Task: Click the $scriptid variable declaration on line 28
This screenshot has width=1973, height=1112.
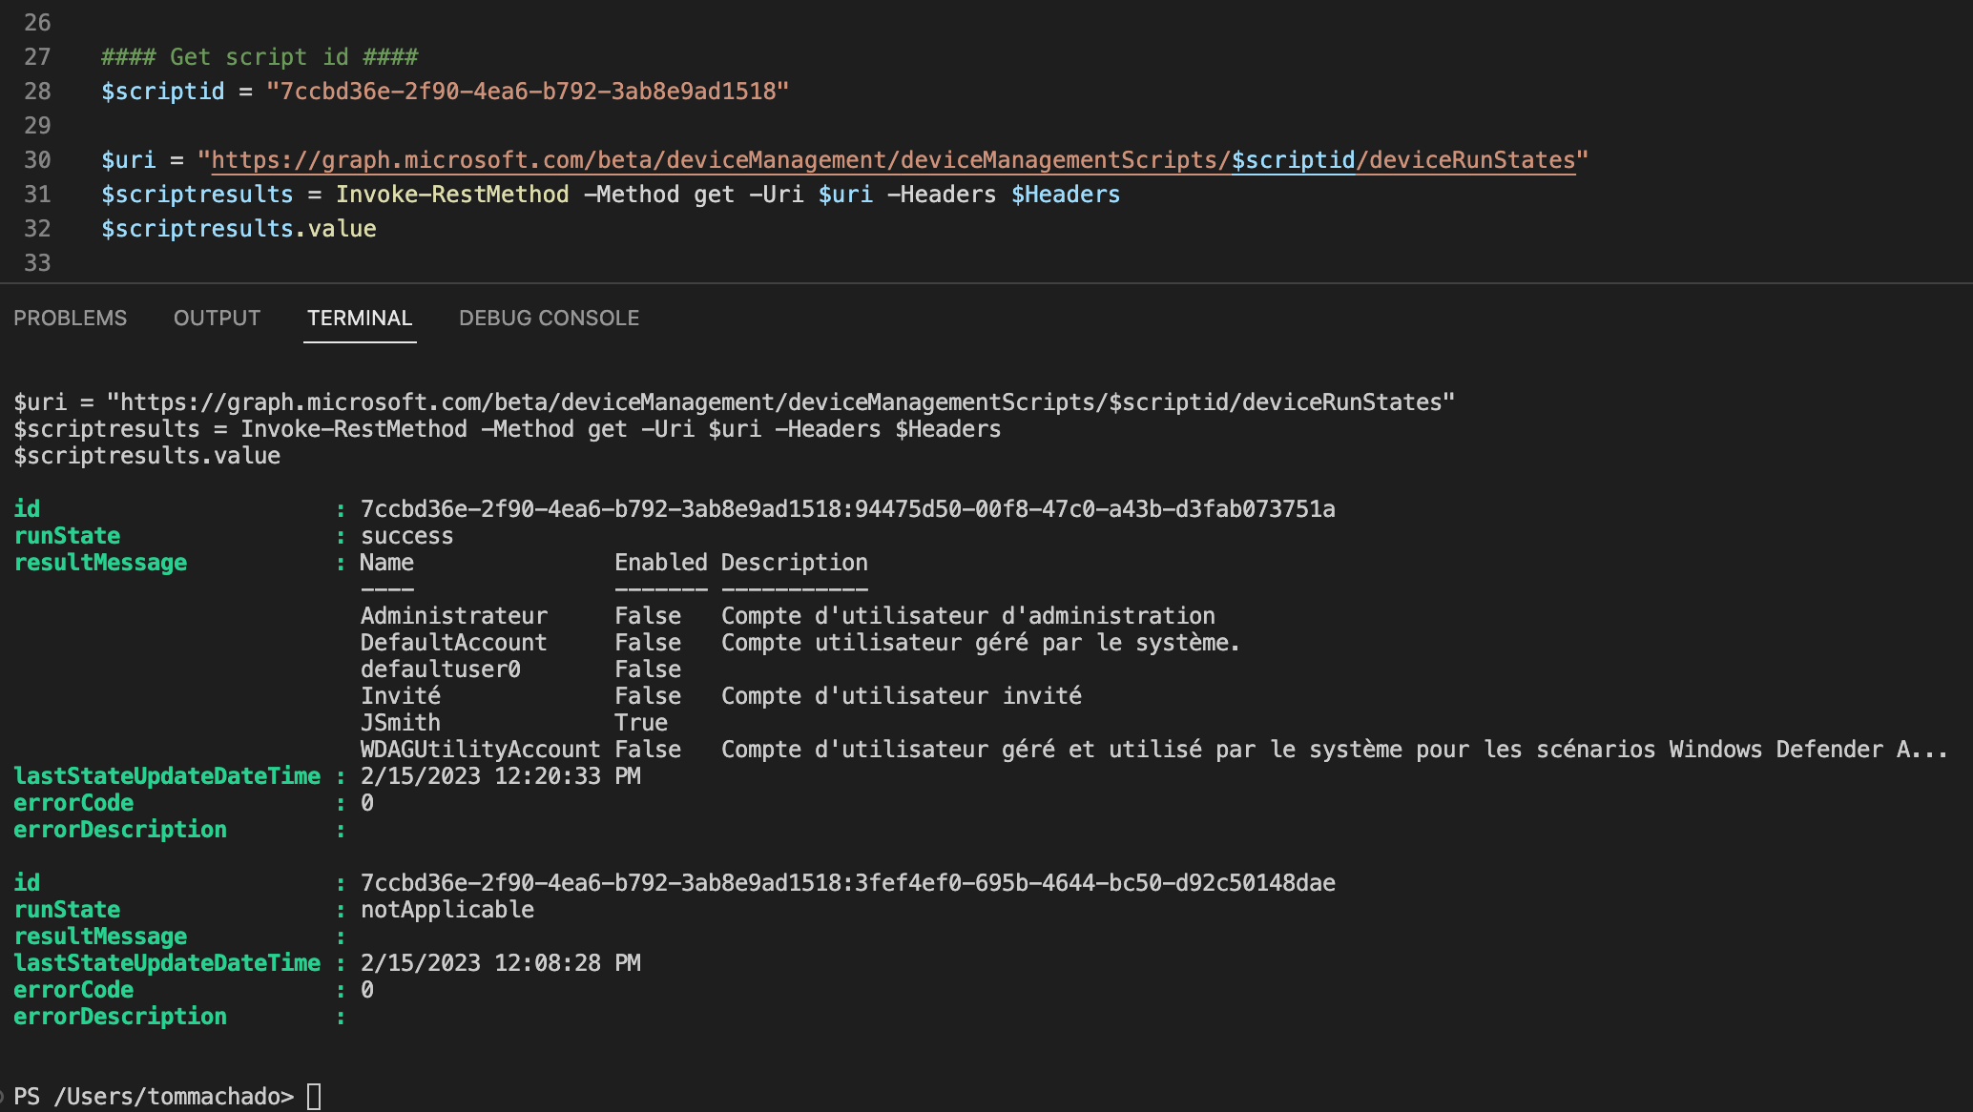Action: 163,92
